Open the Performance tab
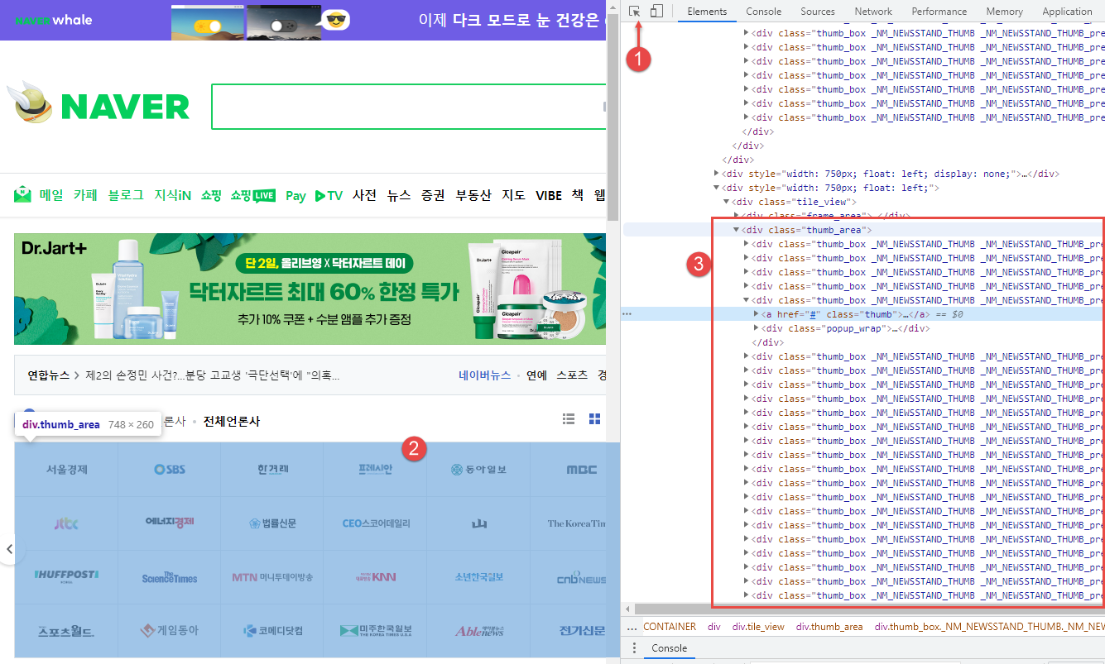Screen dimensions: 1105x664 [939, 12]
